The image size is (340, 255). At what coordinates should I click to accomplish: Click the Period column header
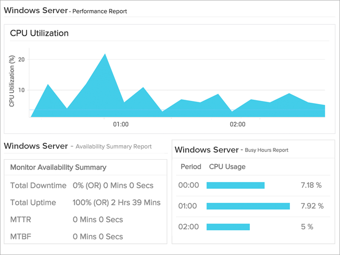(x=191, y=167)
